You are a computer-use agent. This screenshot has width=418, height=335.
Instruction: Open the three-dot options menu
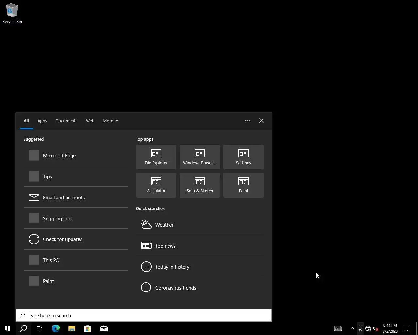pos(248,121)
